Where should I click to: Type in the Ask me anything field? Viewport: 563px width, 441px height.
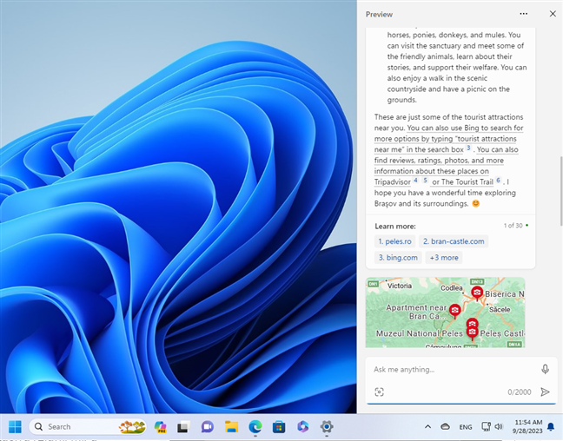[454, 369]
